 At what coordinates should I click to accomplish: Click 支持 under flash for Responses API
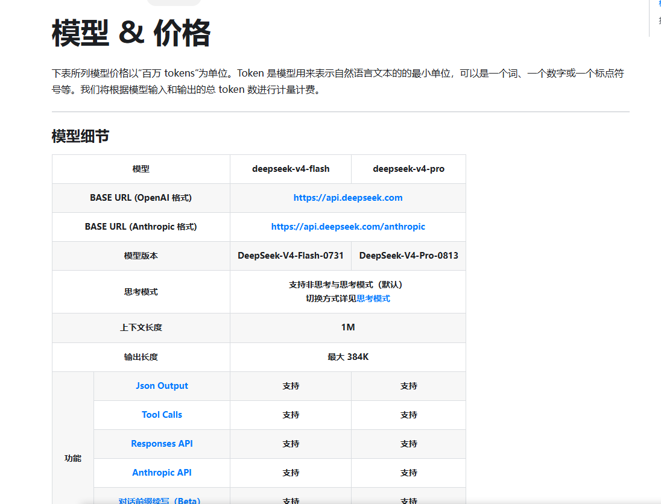[291, 444]
